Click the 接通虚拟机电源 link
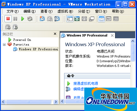 (x=85, y=84)
